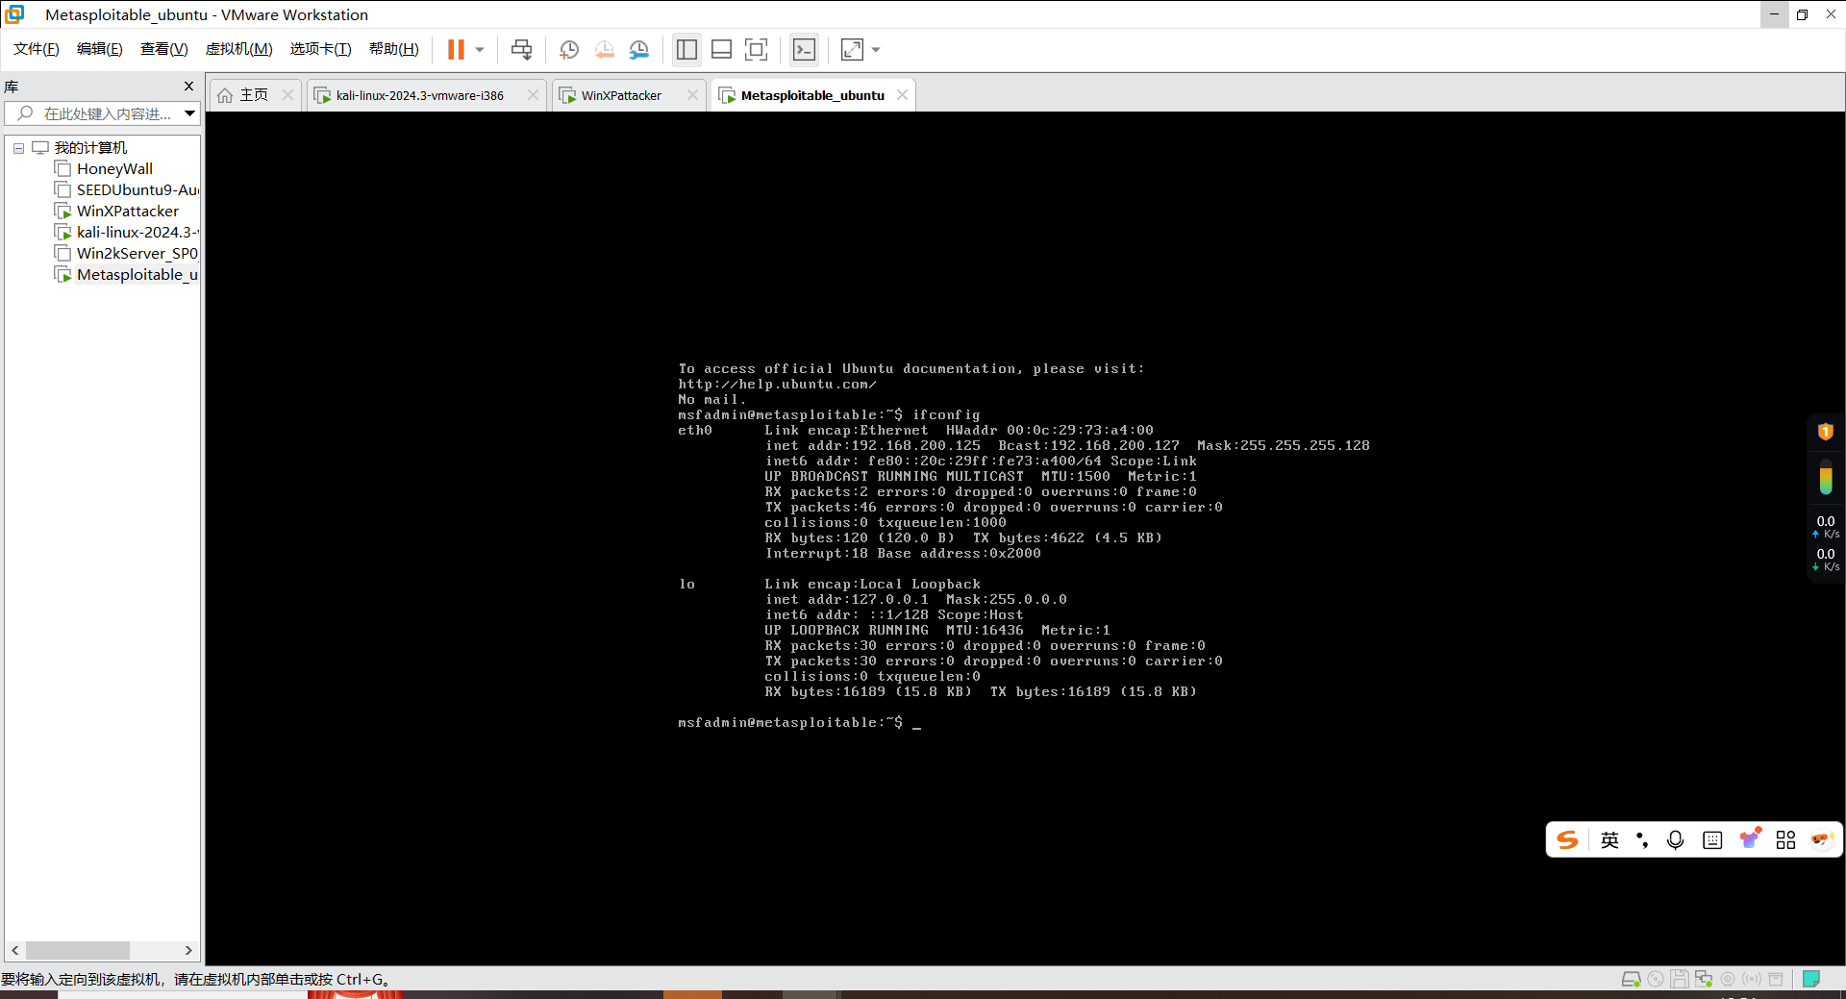Click the stretch guest display icon

852,50
